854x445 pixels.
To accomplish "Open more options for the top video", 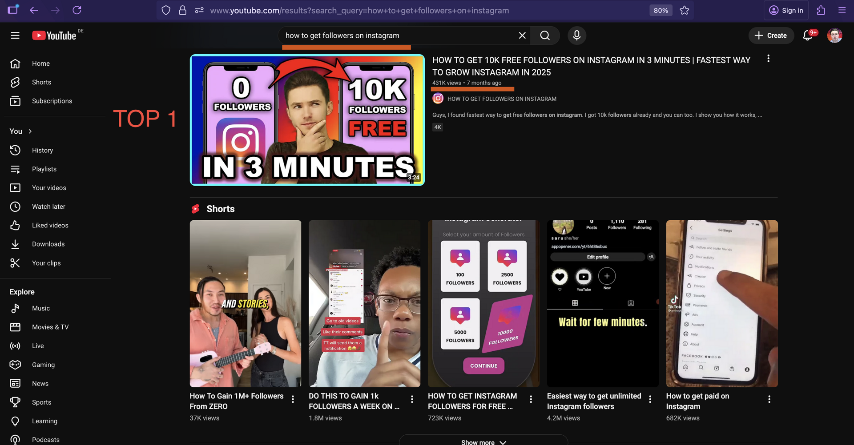I will (x=768, y=59).
